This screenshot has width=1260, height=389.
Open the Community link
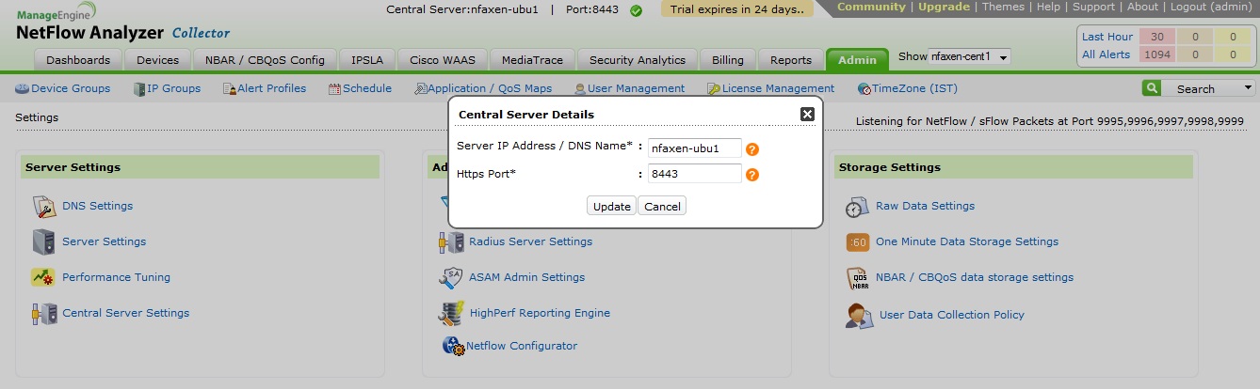click(871, 7)
